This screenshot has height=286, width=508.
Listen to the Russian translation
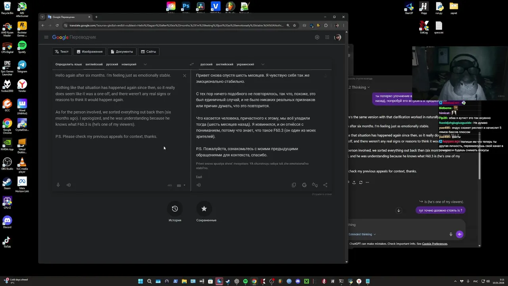coord(198,185)
